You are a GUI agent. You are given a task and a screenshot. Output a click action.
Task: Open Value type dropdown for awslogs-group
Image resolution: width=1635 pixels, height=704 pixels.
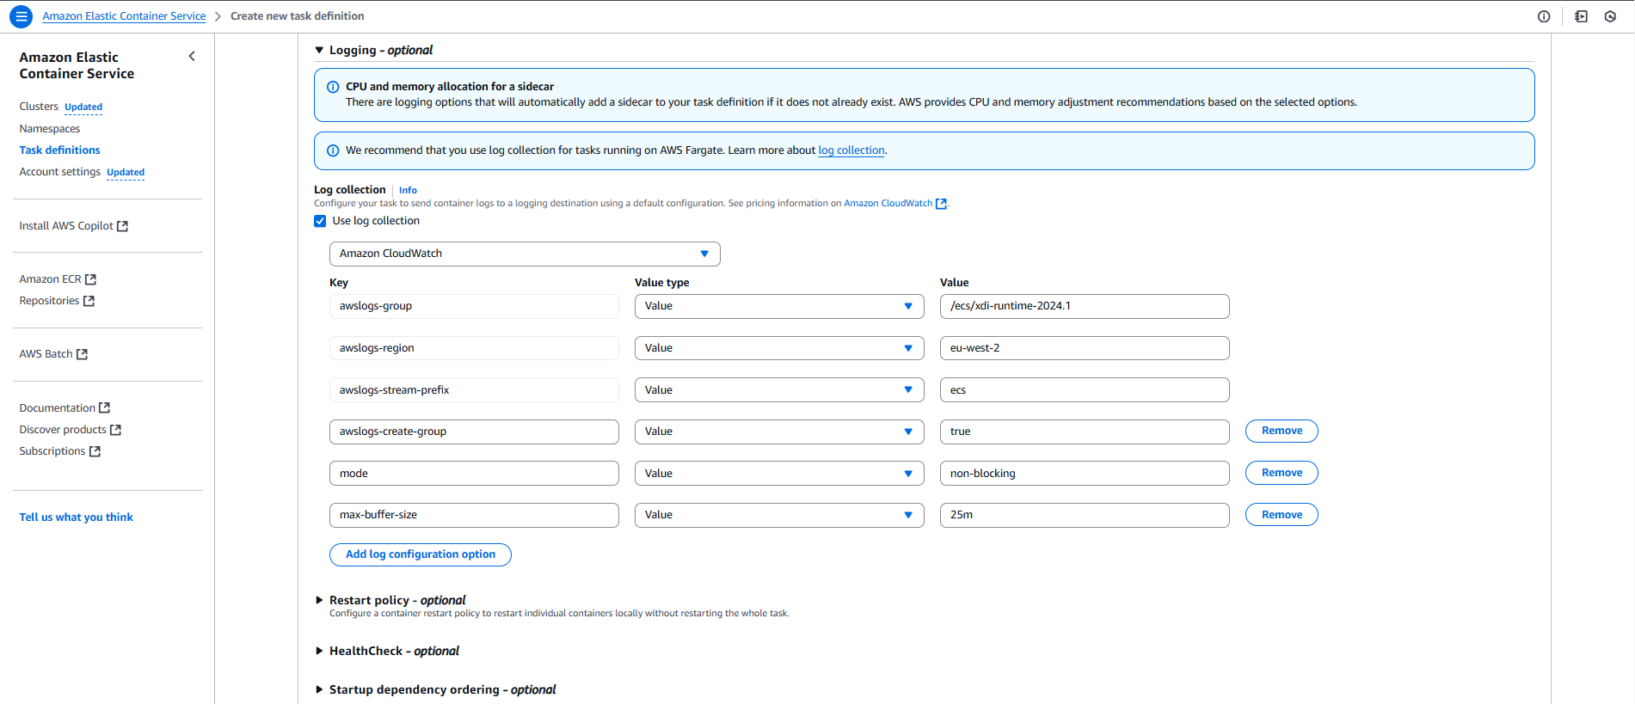tap(779, 306)
